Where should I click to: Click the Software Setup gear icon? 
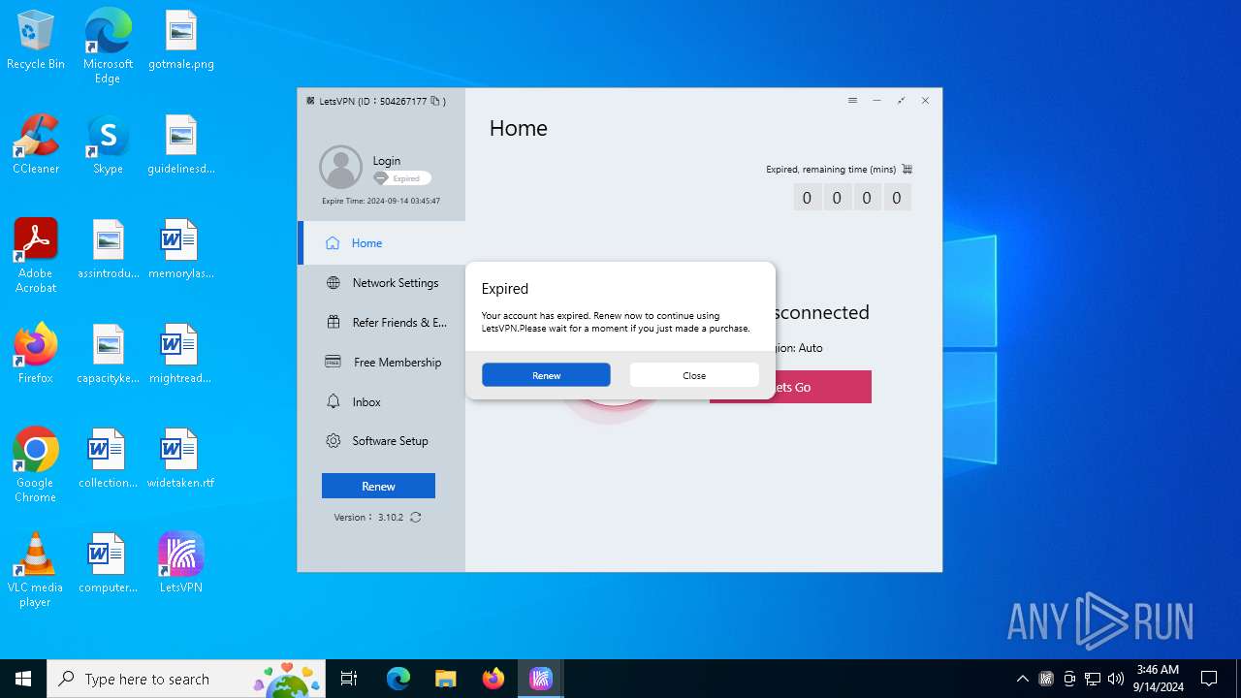334,441
